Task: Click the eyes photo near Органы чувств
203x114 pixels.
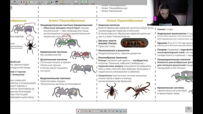Action: [x=134, y=43]
